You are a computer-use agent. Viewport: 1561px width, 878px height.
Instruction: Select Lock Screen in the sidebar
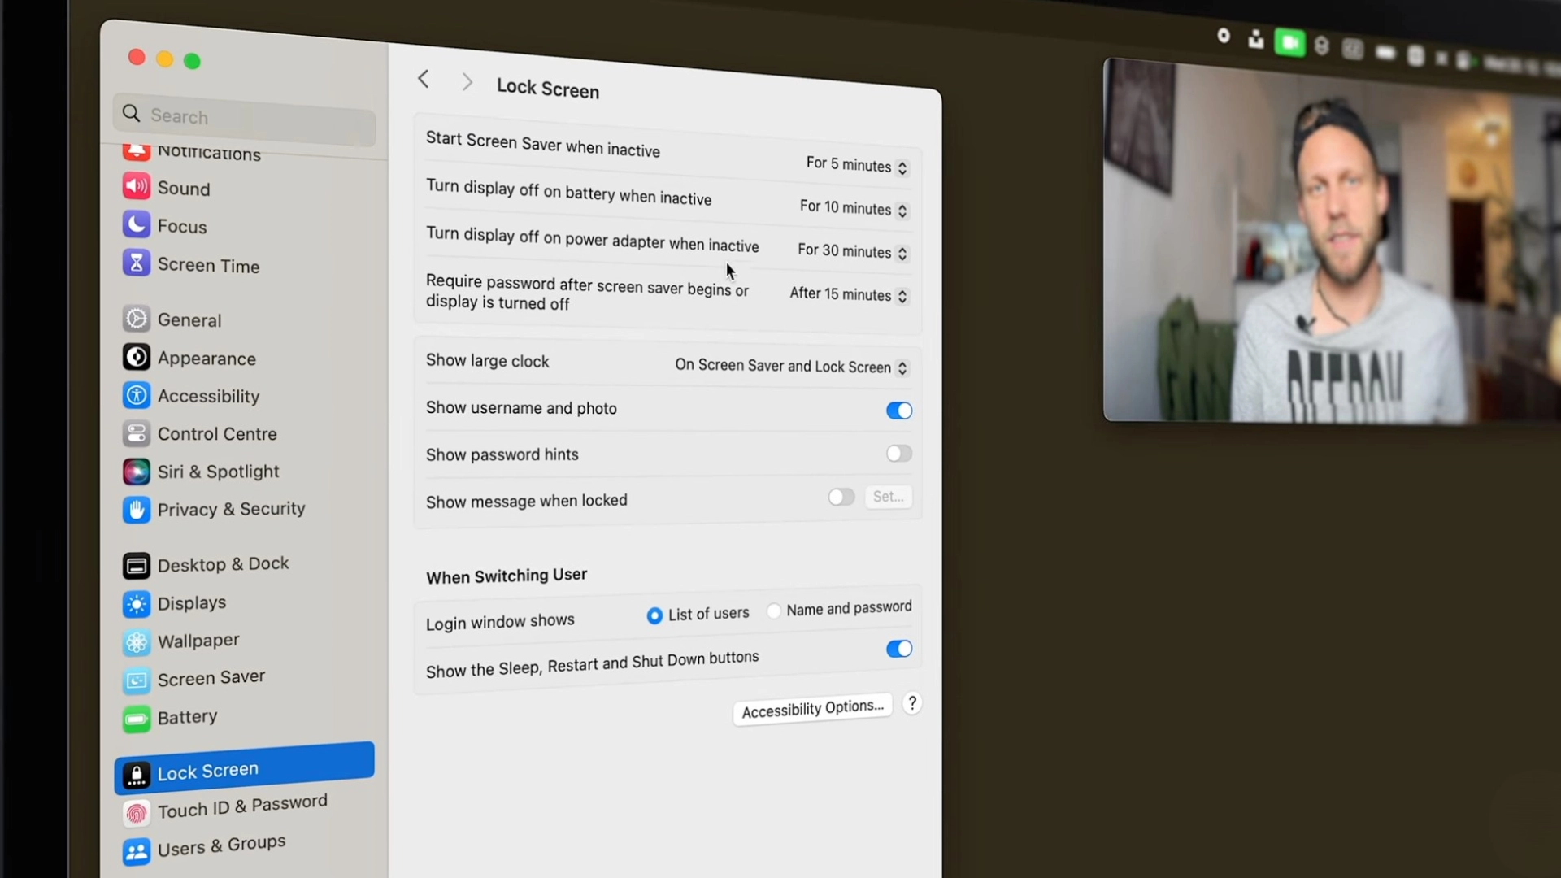tap(208, 770)
